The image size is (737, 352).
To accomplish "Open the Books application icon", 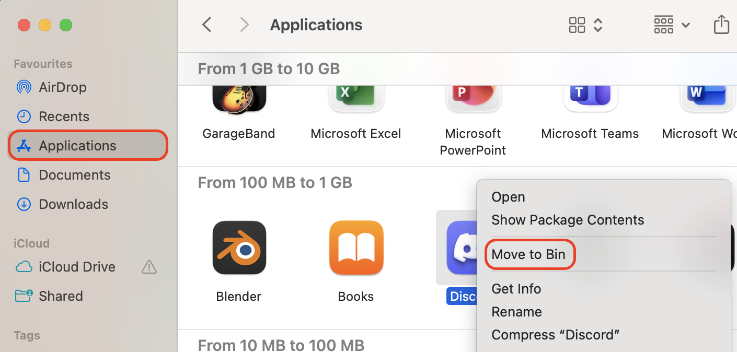I will [356, 248].
